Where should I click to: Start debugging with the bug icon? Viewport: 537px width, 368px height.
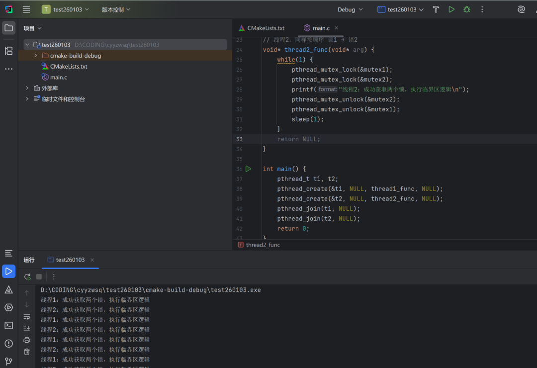tap(466, 9)
